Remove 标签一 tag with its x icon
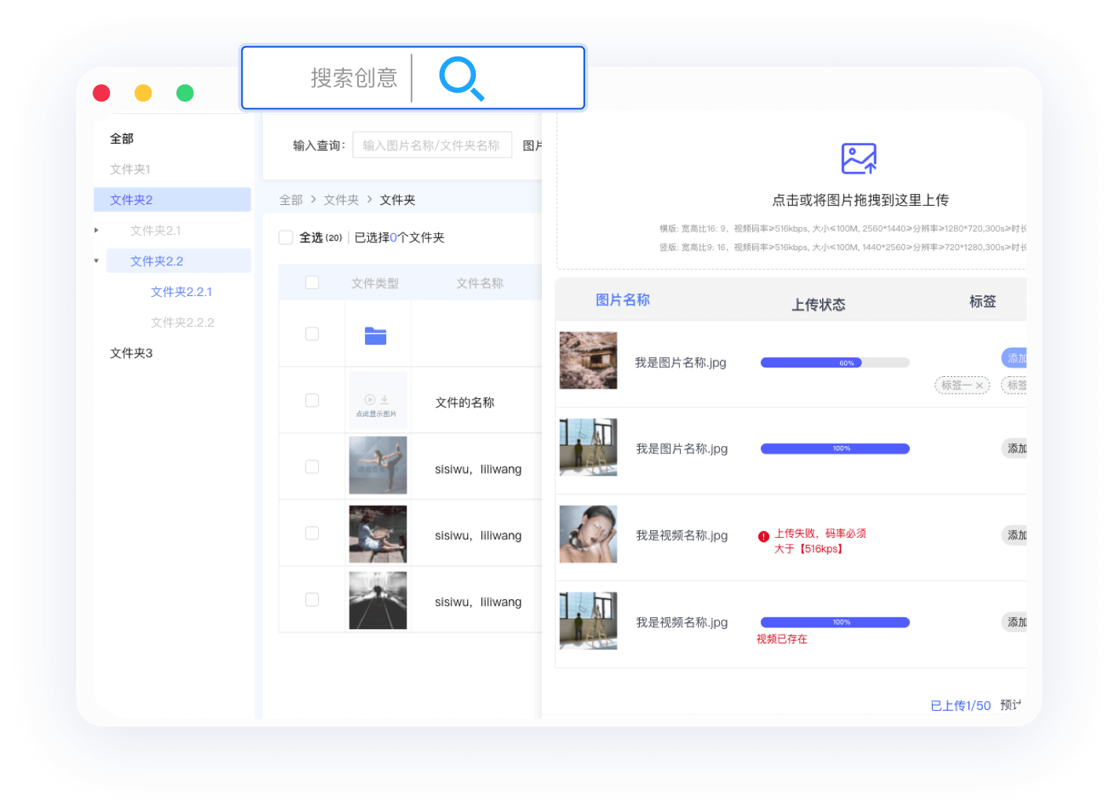The height and width of the screenshot is (812, 1118). tap(979, 386)
